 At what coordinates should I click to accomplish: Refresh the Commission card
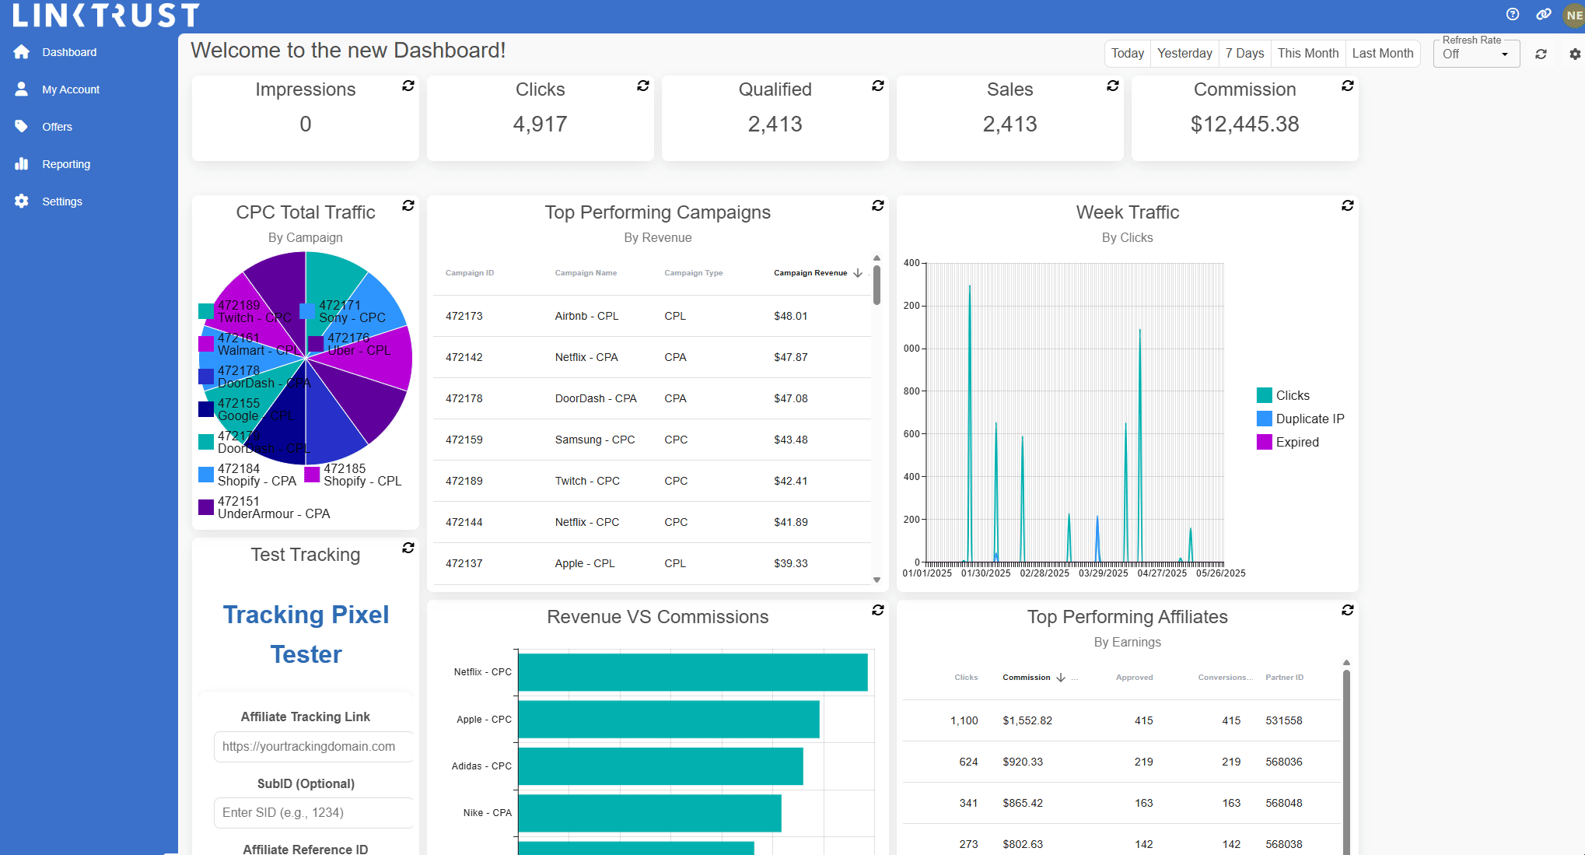coord(1348,86)
